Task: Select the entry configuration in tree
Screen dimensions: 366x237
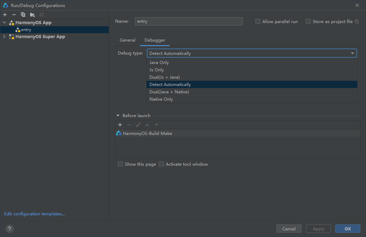Action: tap(55, 30)
